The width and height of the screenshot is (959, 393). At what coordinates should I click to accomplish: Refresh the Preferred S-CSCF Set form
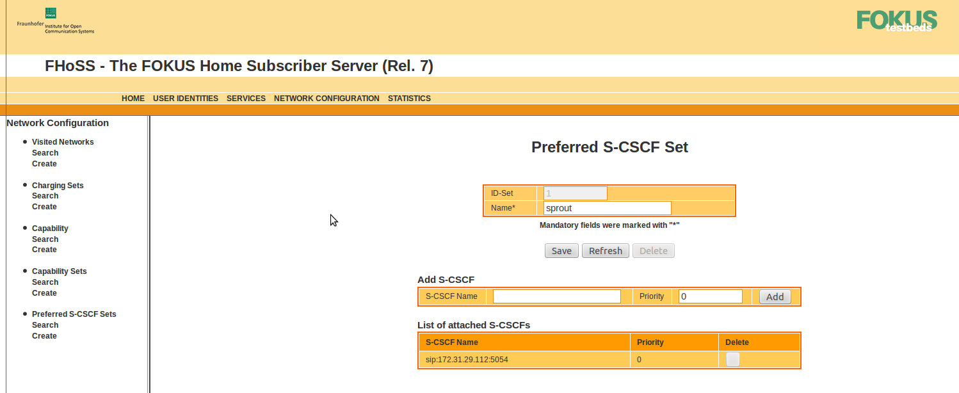coord(605,250)
